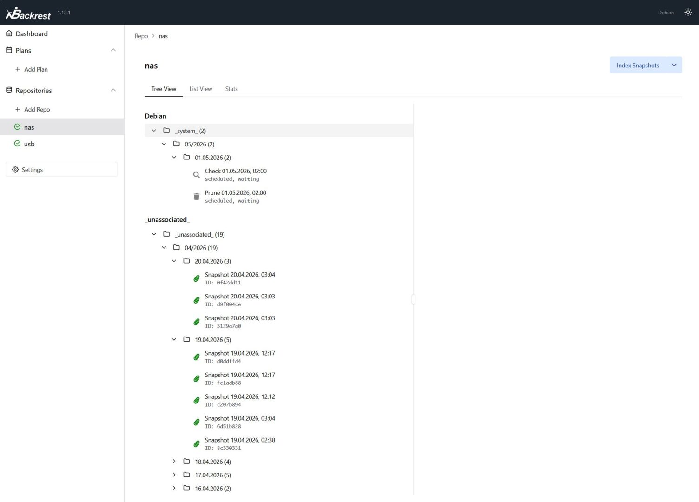Click the vertical panel splitter handle
This screenshot has width=699, height=502.
413,299
